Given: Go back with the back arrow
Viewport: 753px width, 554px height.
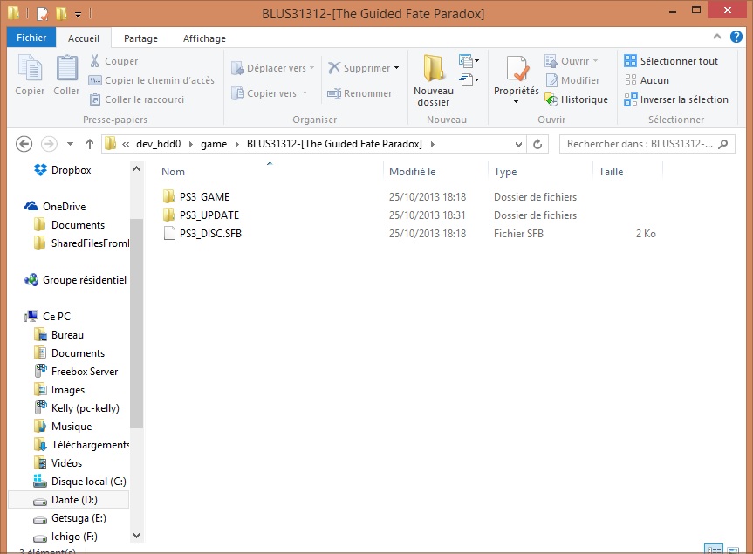Looking at the screenshot, I should (24, 144).
